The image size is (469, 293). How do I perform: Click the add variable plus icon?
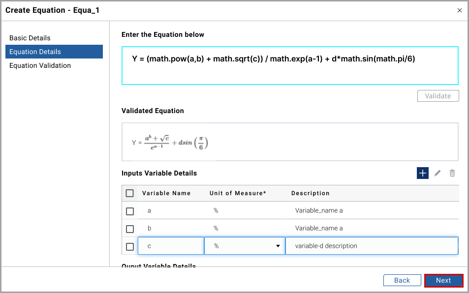coord(422,173)
